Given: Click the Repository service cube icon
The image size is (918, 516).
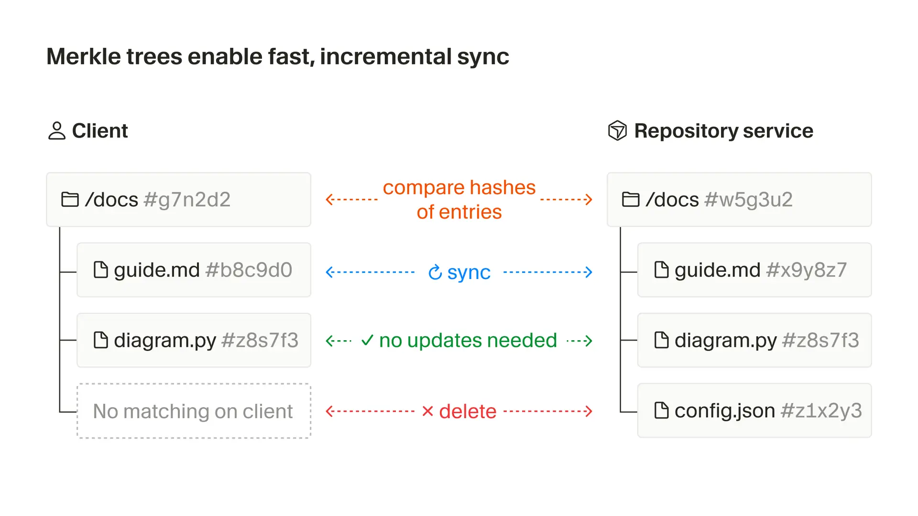Looking at the screenshot, I should 617,130.
